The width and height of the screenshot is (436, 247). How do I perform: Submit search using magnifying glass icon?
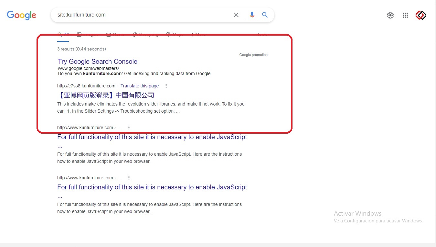[265, 15]
